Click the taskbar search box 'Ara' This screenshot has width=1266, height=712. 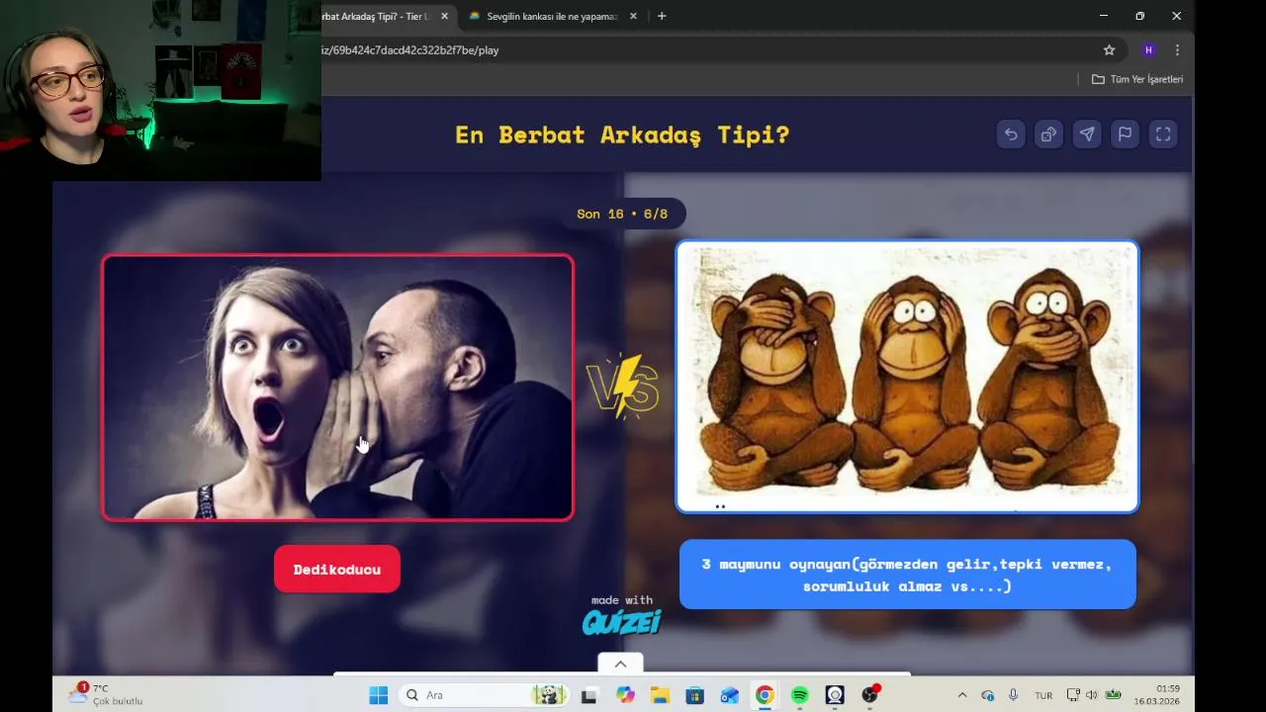tap(484, 695)
